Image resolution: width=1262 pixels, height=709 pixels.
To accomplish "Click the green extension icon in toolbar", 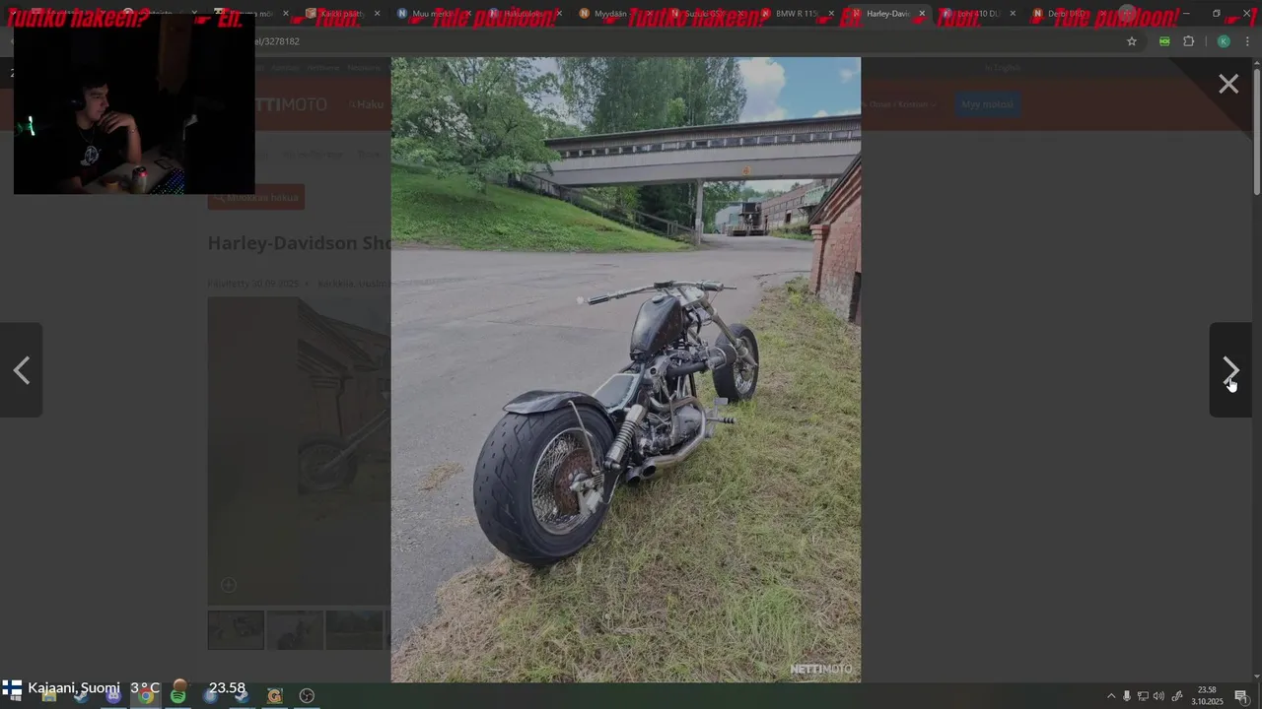I will click(1164, 41).
